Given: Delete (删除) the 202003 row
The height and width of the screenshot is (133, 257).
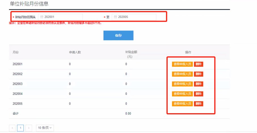Looking at the screenshot, I should pyautogui.click(x=199, y=84).
